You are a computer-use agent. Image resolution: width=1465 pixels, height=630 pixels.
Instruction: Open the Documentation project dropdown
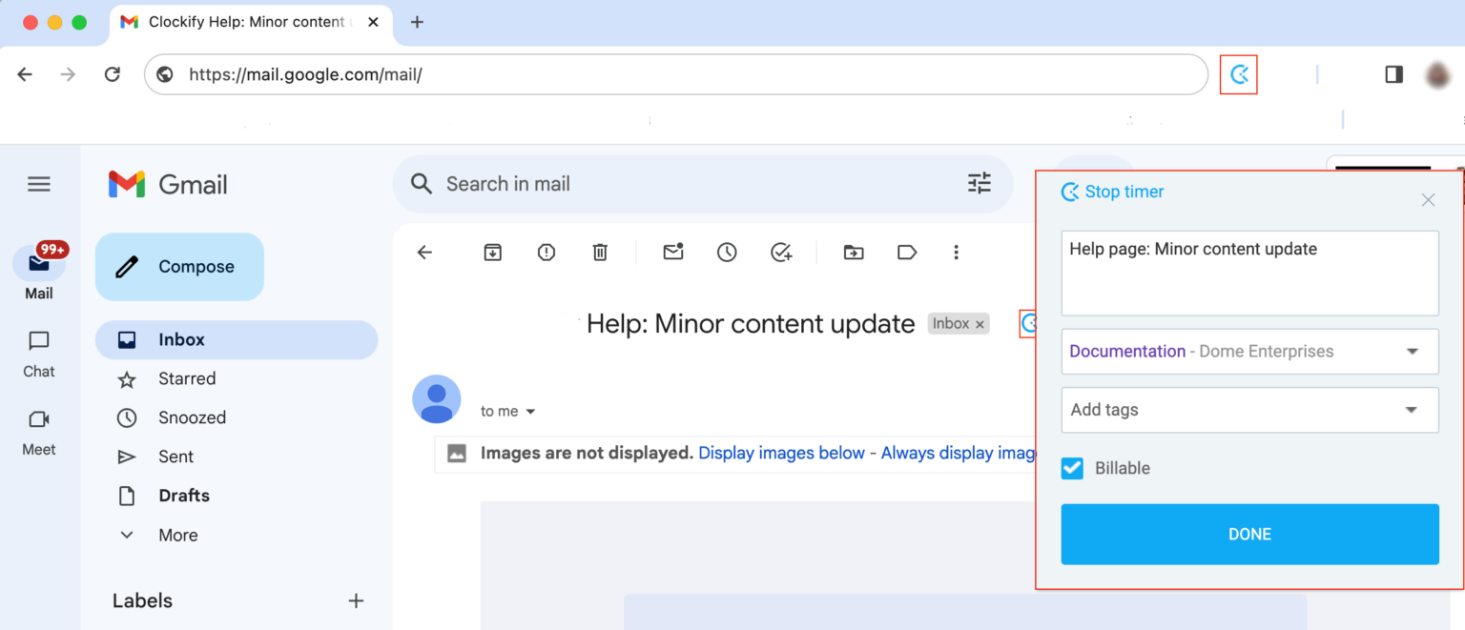[1249, 351]
